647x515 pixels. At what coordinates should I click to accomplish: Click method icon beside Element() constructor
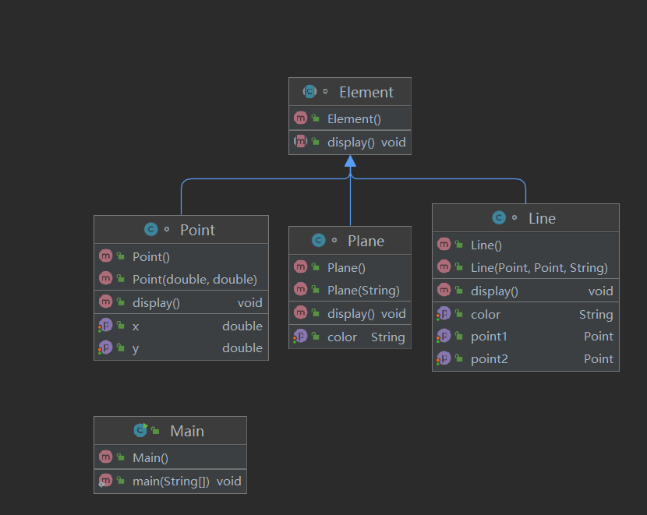click(301, 118)
